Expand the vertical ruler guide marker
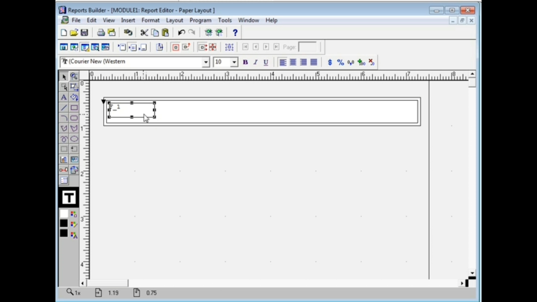Viewport: 537px width, 302px height. click(x=103, y=101)
